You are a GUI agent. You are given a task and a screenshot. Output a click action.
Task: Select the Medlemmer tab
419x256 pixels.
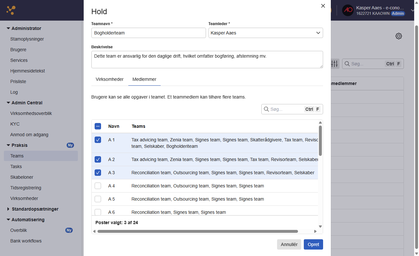(x=144, y=79)
